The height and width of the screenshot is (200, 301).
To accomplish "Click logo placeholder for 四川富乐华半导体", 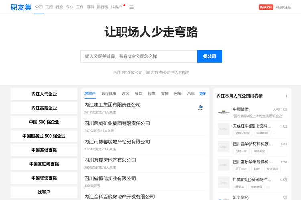I will pyautogui.click(x=224, y=165).
